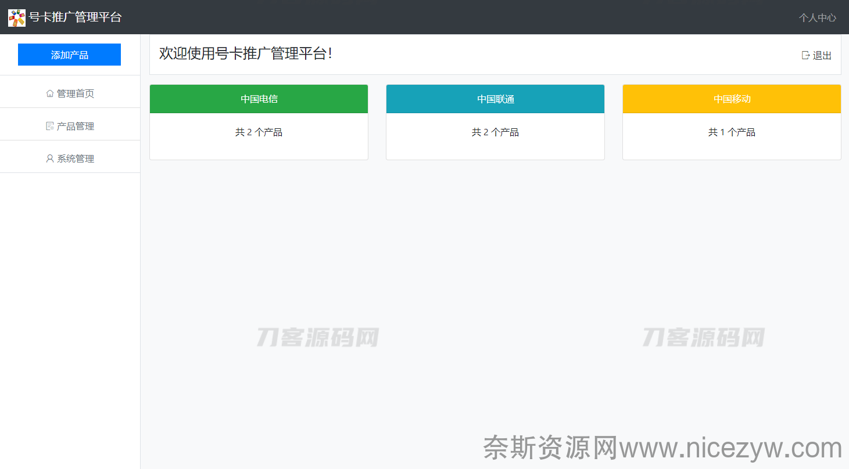Image resolution: width=849 pixels, height=469 pixels.
Task: Click the user icon beside 系统管理
Action: (x=50, y=158)
